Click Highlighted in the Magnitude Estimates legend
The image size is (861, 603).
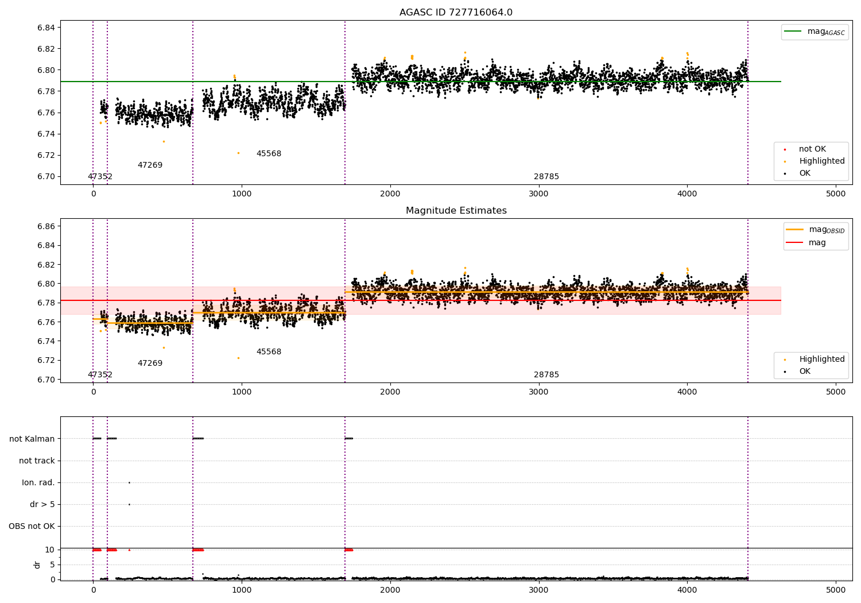coord(815,360)
